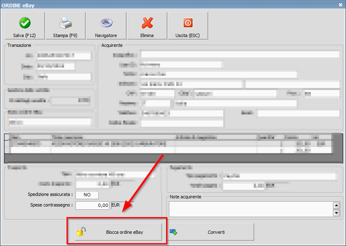346x246 pixels.
Task: Focus the Spese contrassegno amount field
Action: [x=93, y=205]
